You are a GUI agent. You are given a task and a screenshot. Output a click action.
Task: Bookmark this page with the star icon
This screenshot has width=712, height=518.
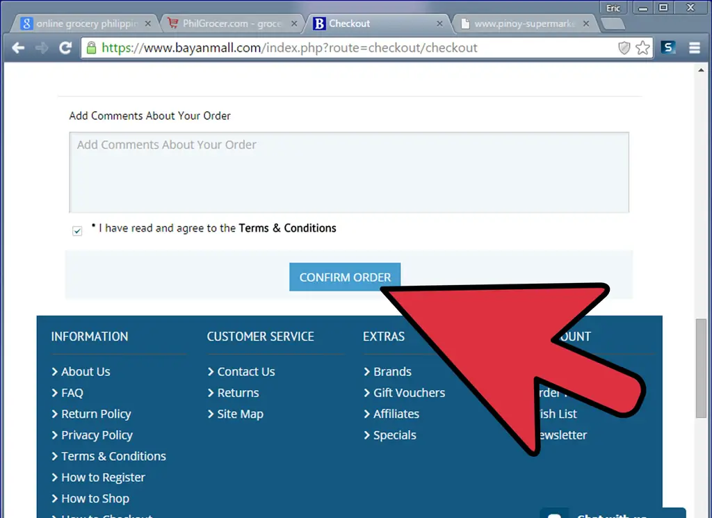pyautogui.click(x=643, y=48)
